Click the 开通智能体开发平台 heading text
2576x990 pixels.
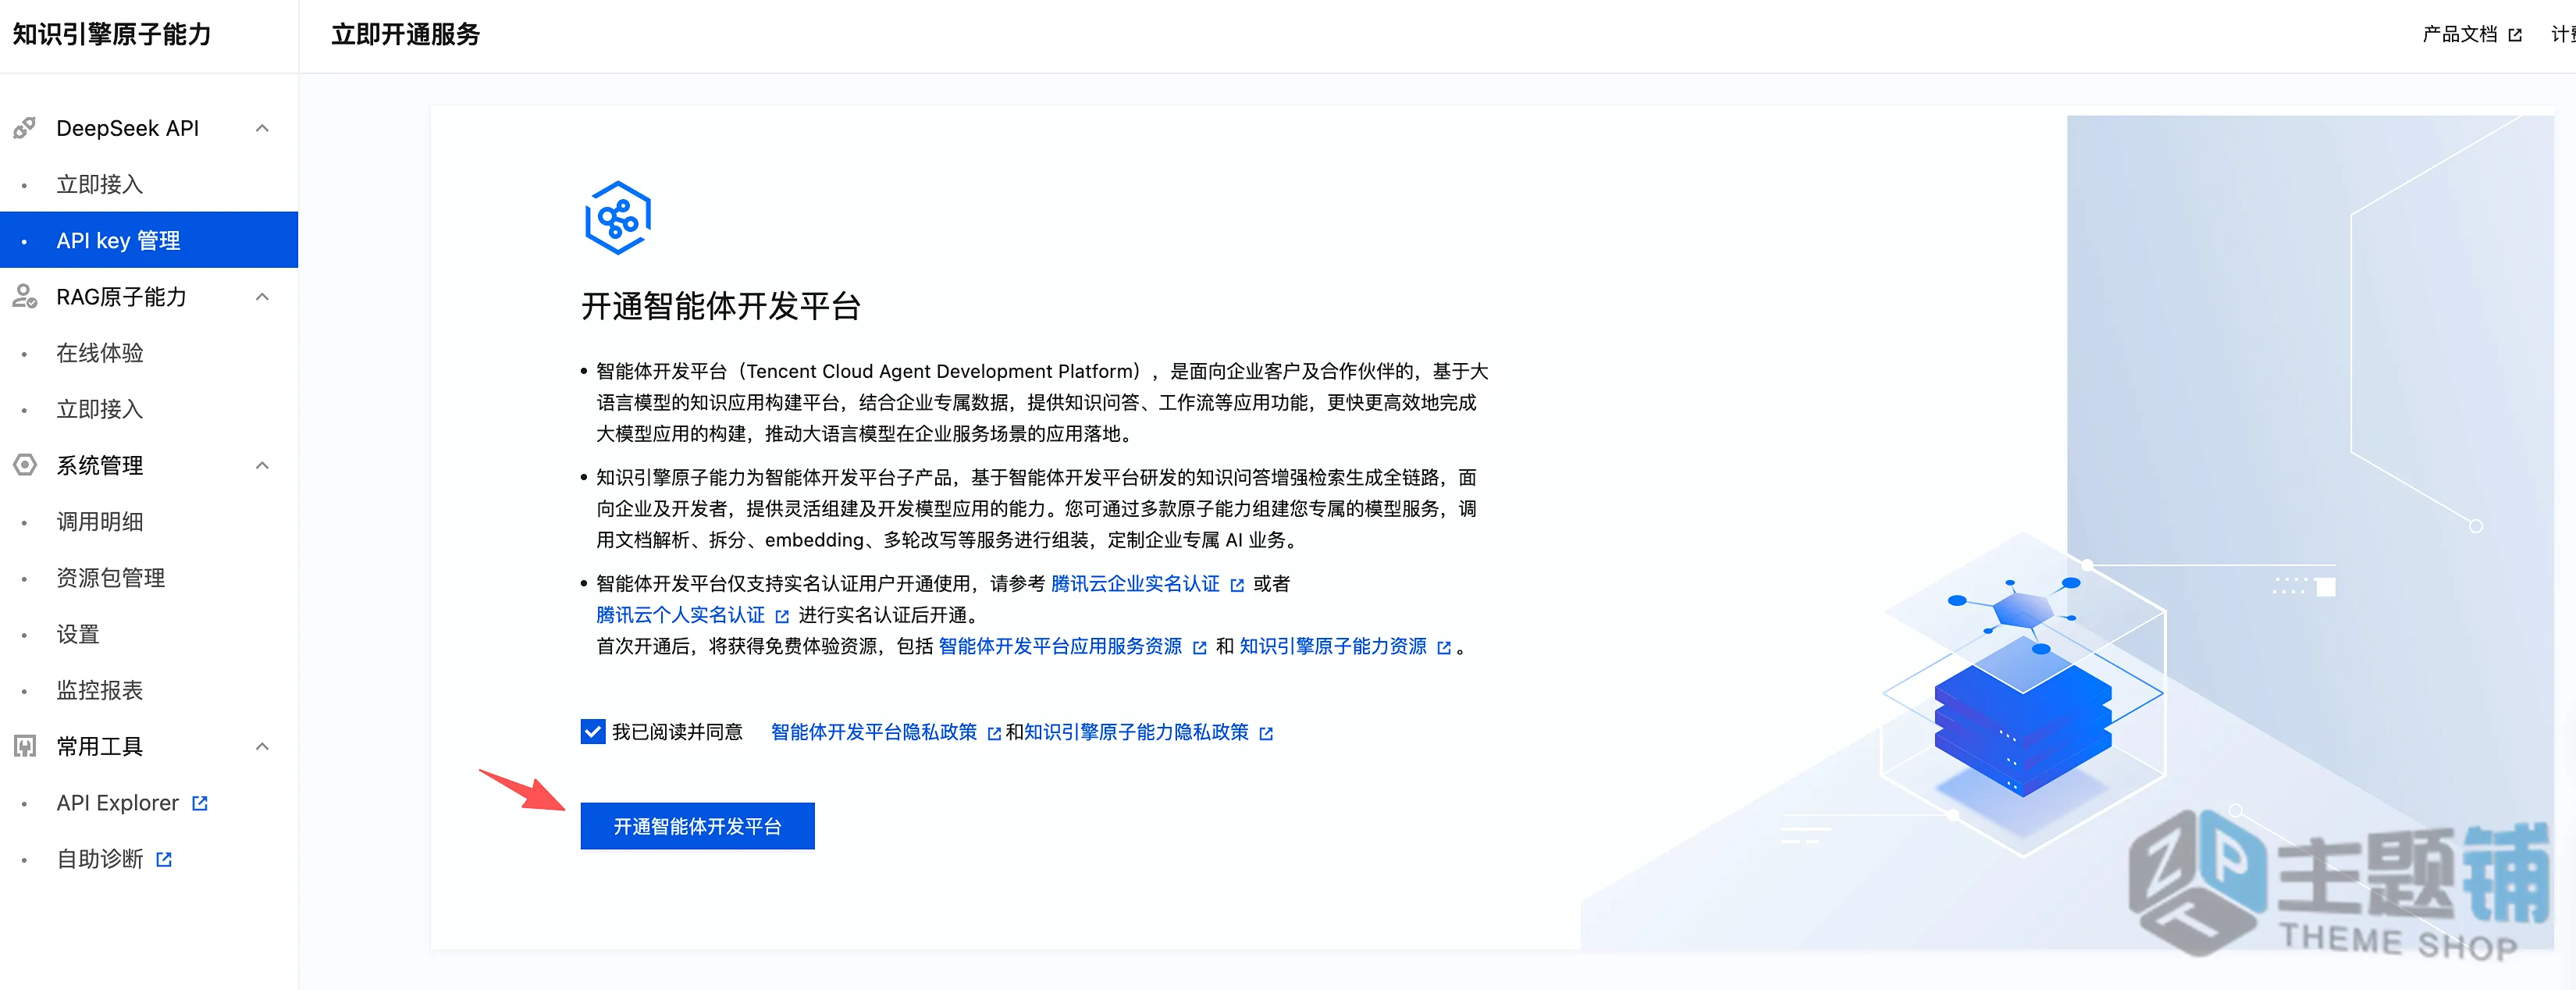[x=721, y=306]
